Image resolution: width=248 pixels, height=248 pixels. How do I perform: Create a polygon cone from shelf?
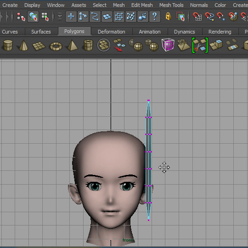click(23, 45)
